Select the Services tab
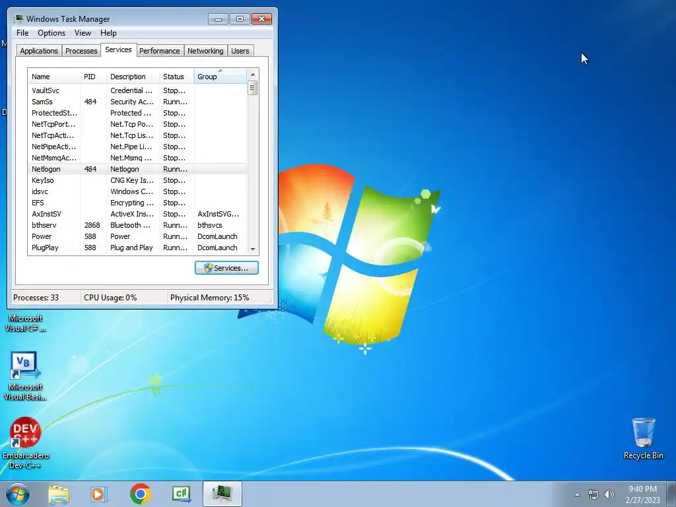This screenshot has height=507, width=676. tap(119, 50)
